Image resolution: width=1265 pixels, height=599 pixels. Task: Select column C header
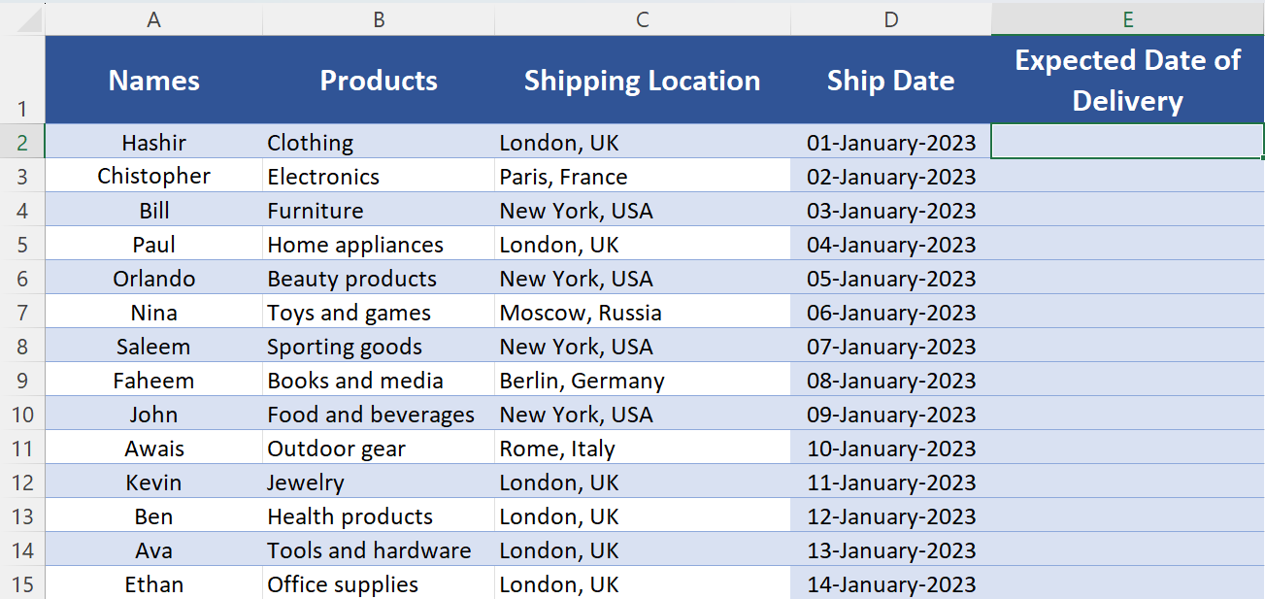pyautogui.click(x=642, y=19)
